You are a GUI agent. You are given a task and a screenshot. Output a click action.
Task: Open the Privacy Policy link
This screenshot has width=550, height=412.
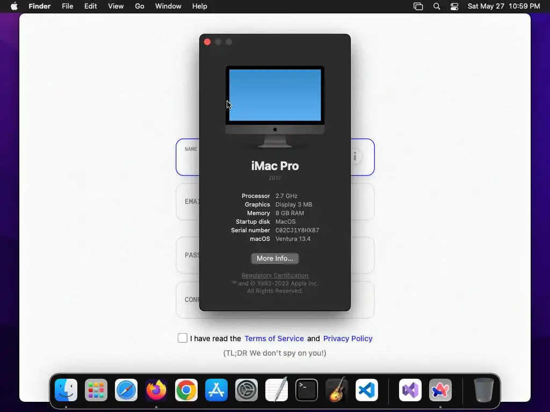coord(348,339)
